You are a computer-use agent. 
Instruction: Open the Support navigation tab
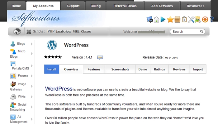click(x=73, y=6)
